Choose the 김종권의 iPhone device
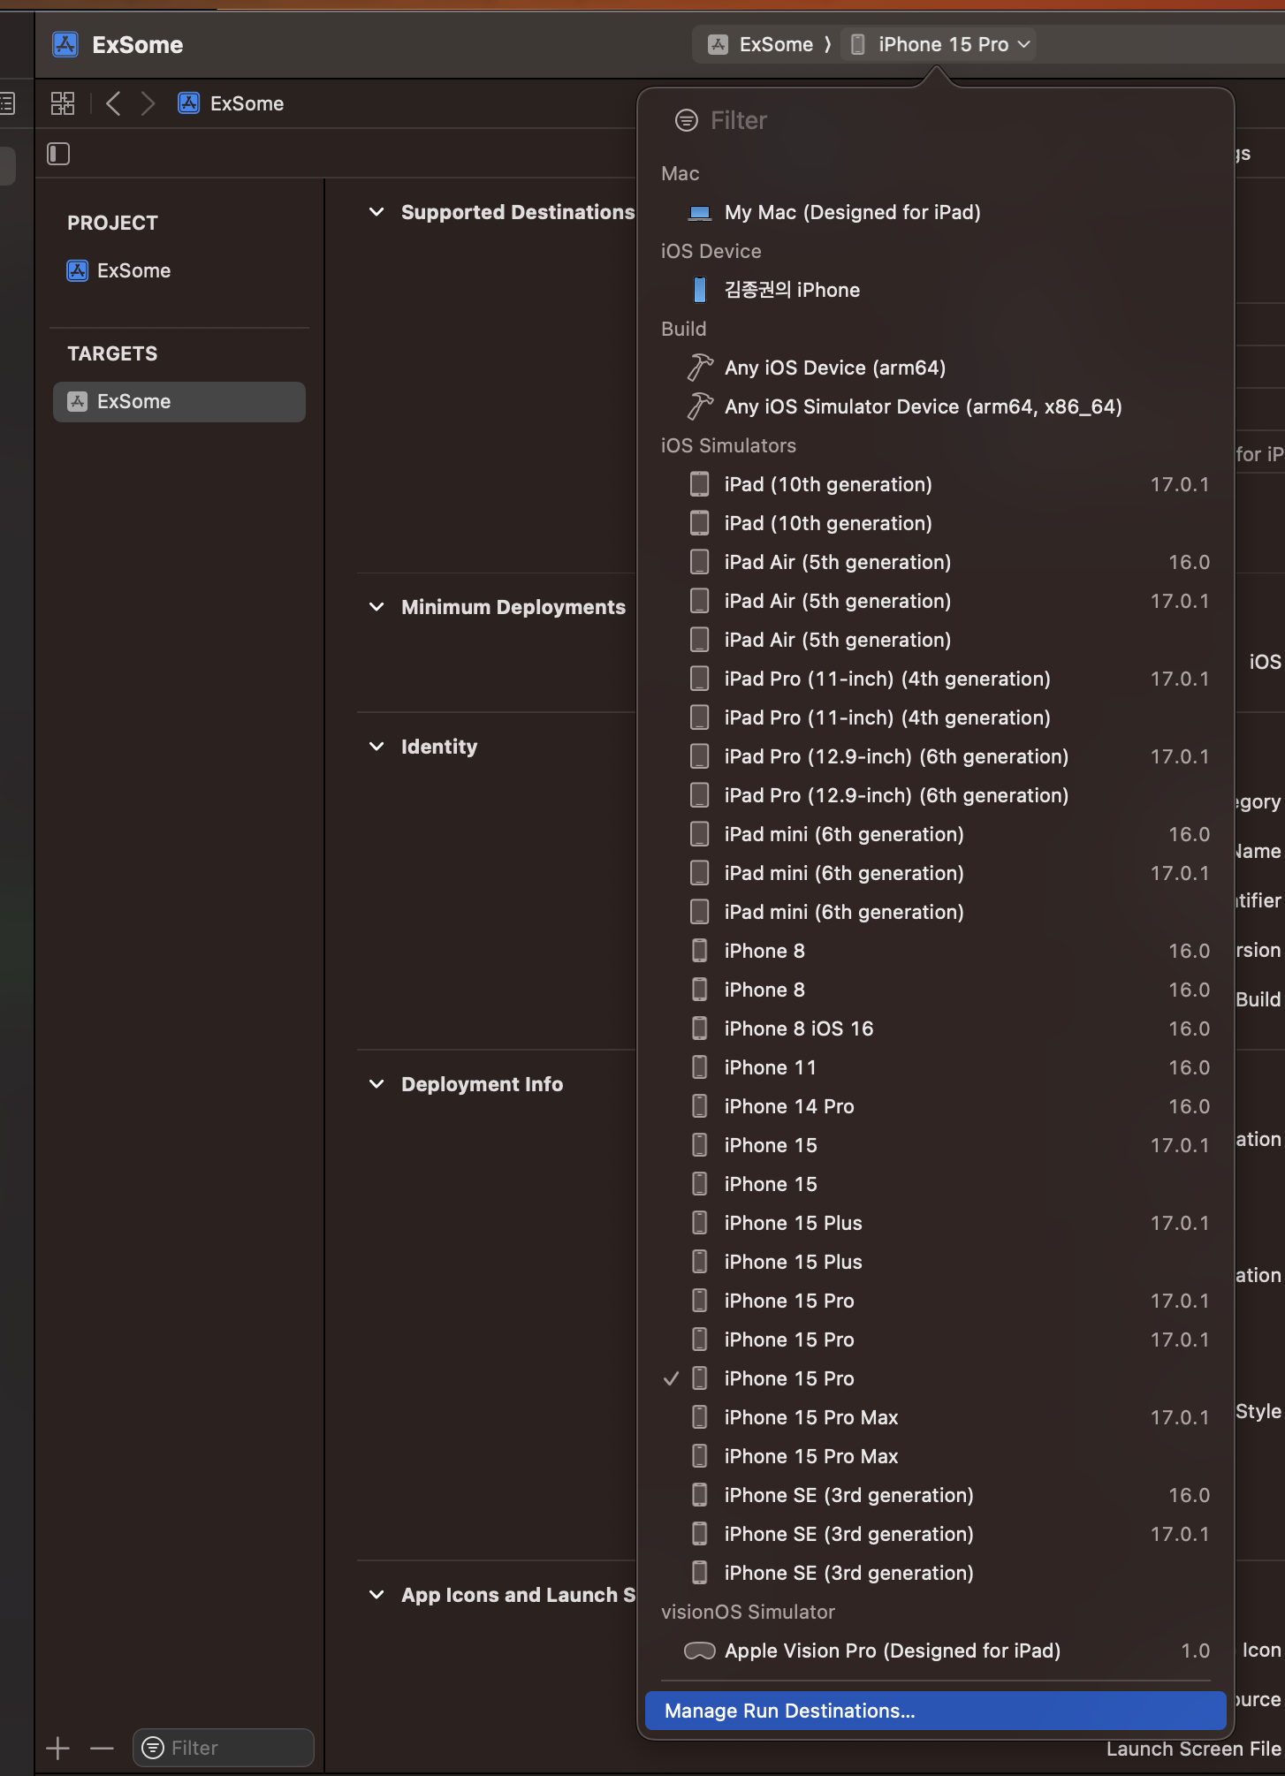Screen dimensions: 1285x1776 pyautogui.click(x=936, y=290)
